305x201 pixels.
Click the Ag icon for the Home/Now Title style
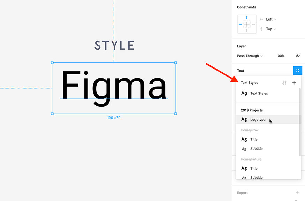pyautogui.click(x=244, y=139)
